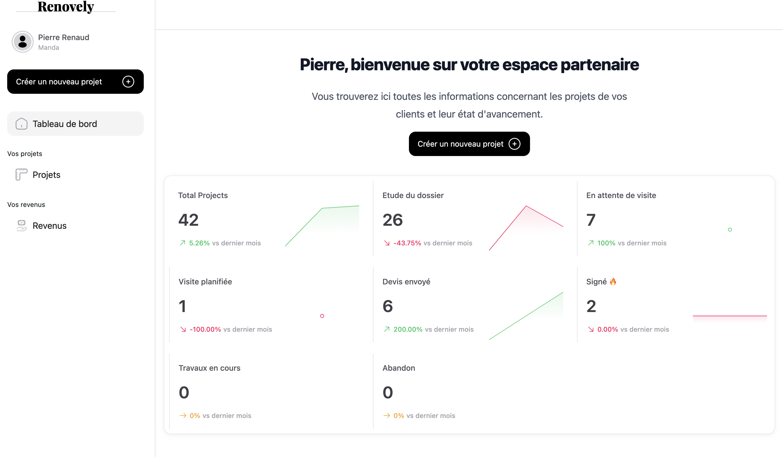Click the ruler icon next to Projets
Viewport: 783px width, 457px height.
[22, 175]
